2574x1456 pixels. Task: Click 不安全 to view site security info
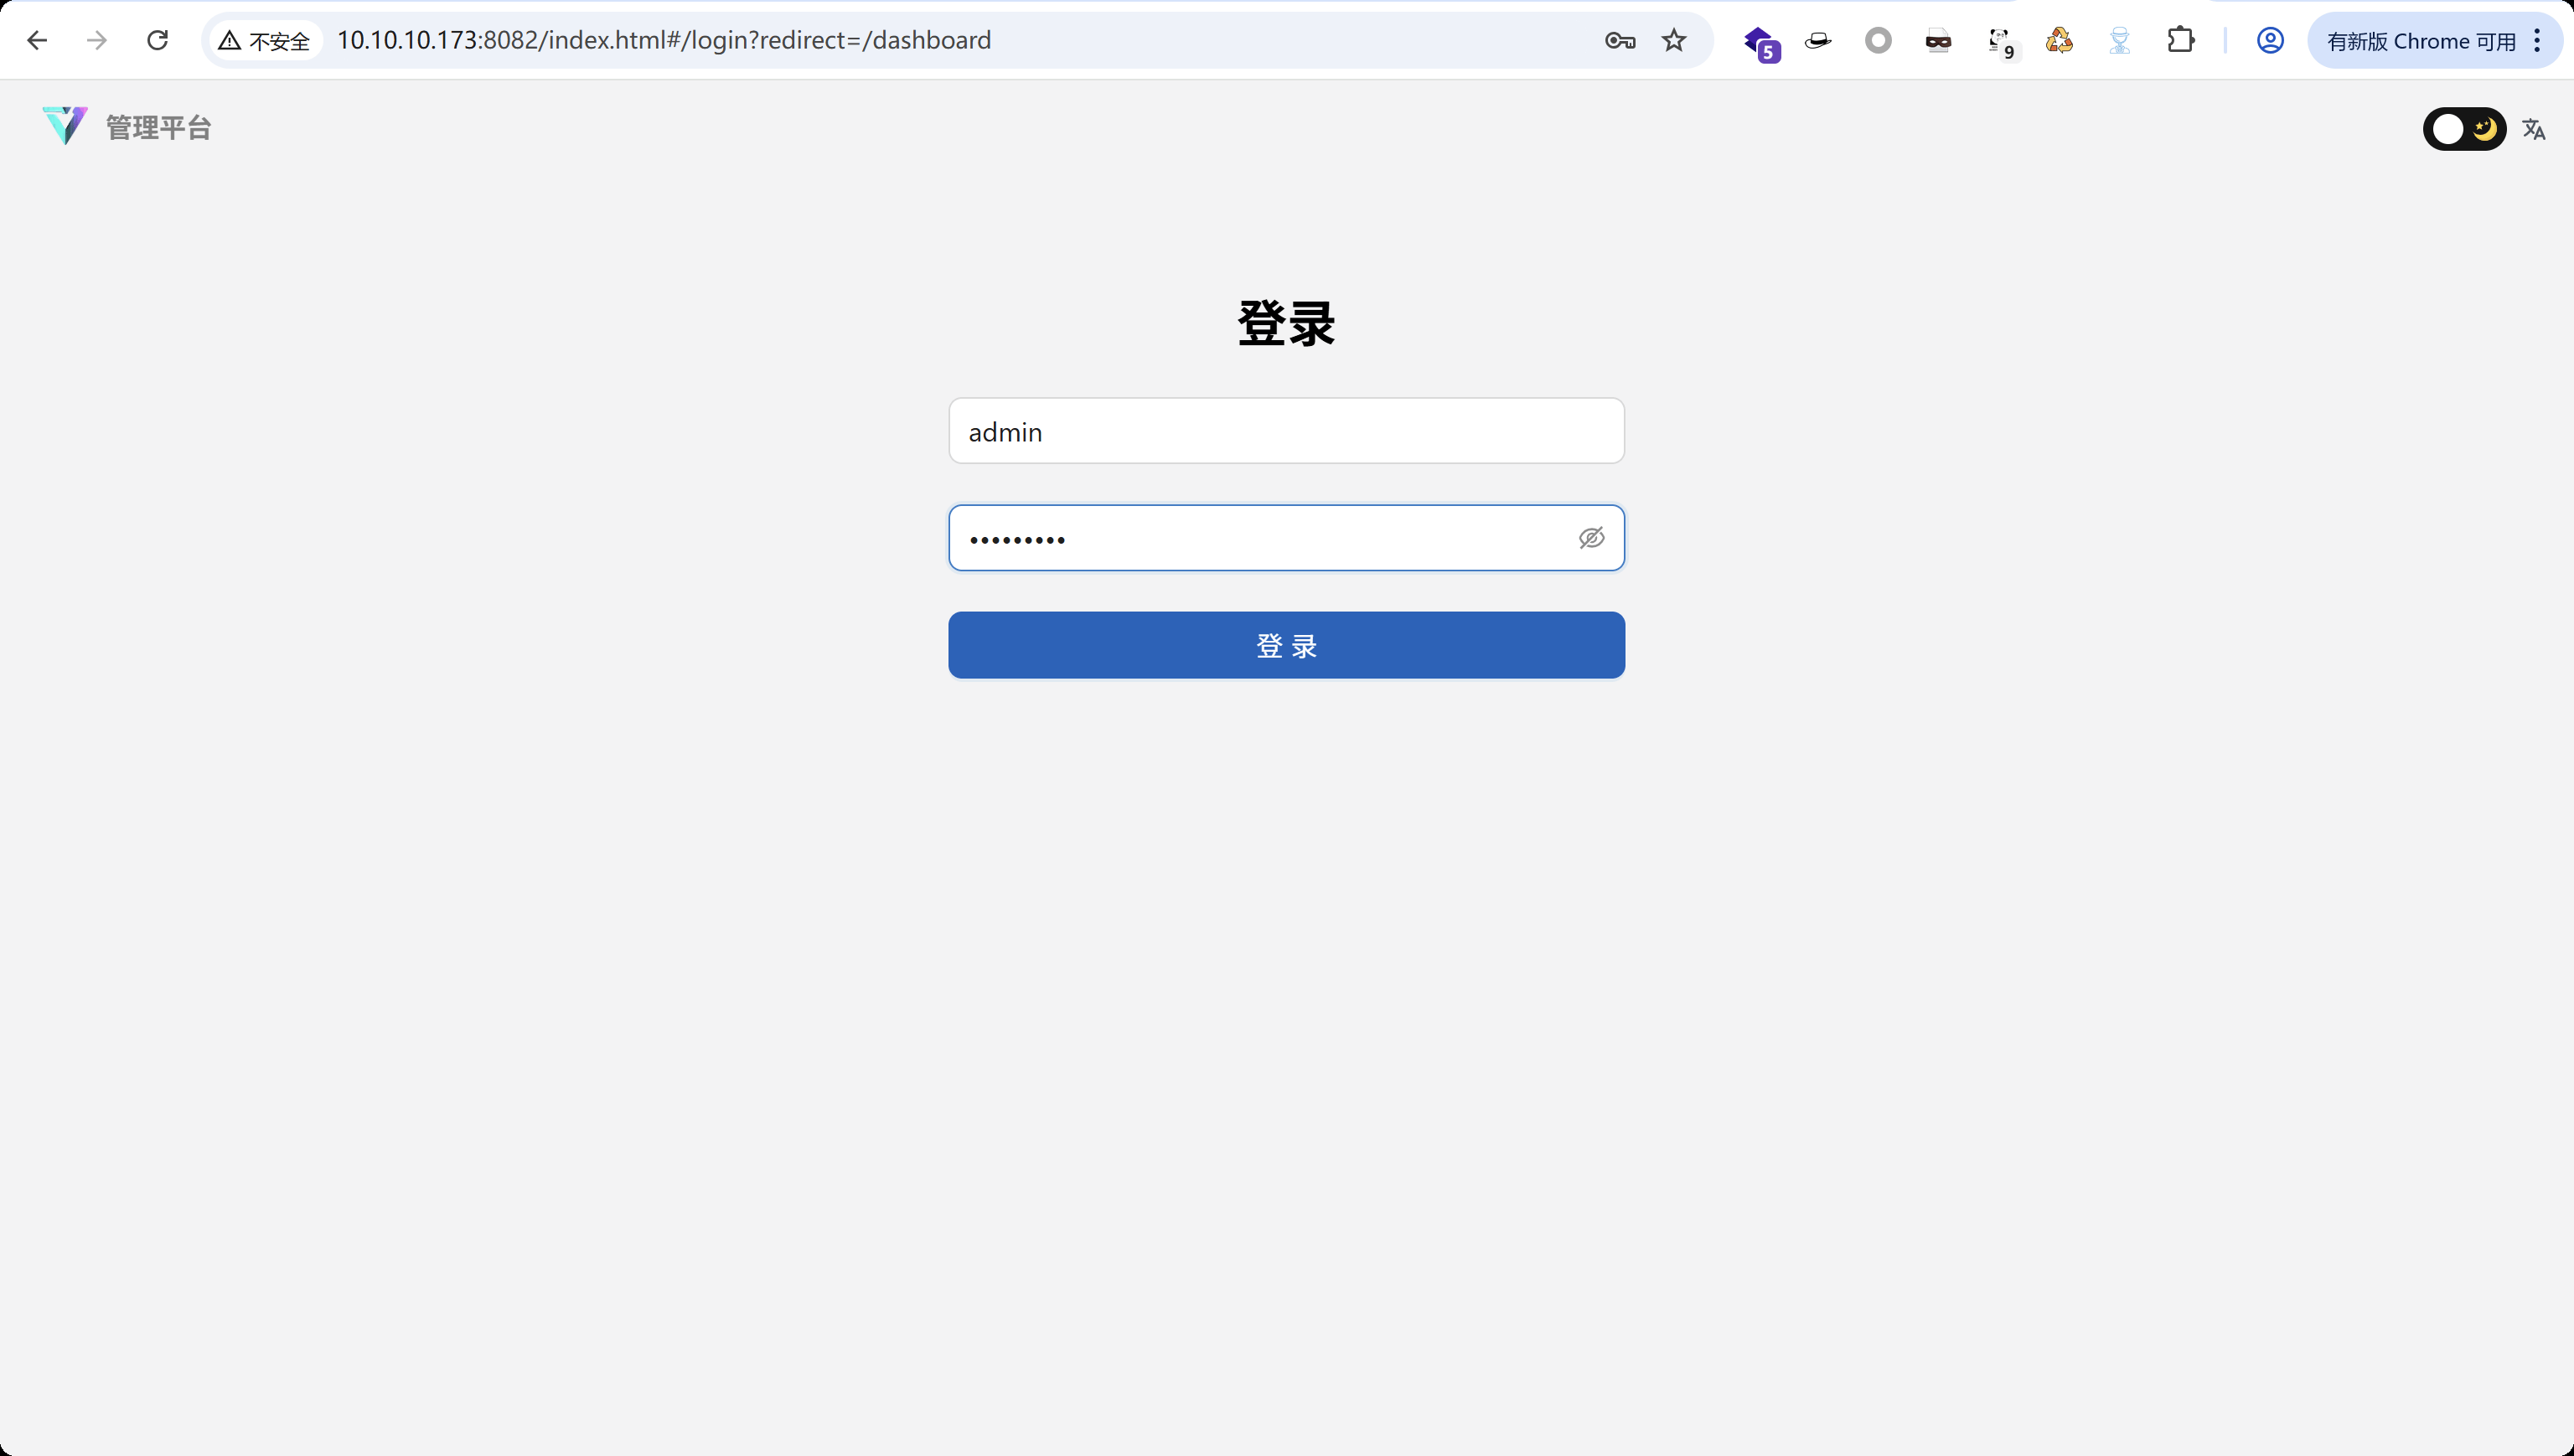pyautogui.click(x=263, y=41)
